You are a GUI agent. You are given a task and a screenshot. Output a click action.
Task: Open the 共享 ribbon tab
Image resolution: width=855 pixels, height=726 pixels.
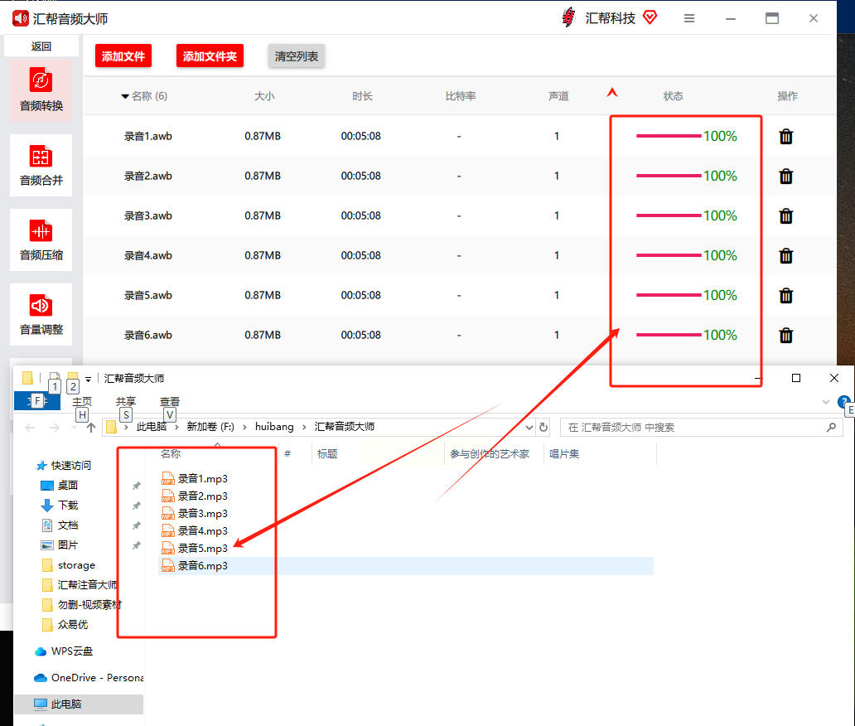tap(125, 401)
